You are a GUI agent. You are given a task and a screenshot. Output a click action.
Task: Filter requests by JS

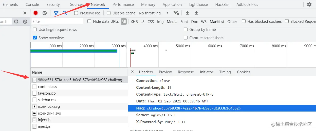click(143, 21)
